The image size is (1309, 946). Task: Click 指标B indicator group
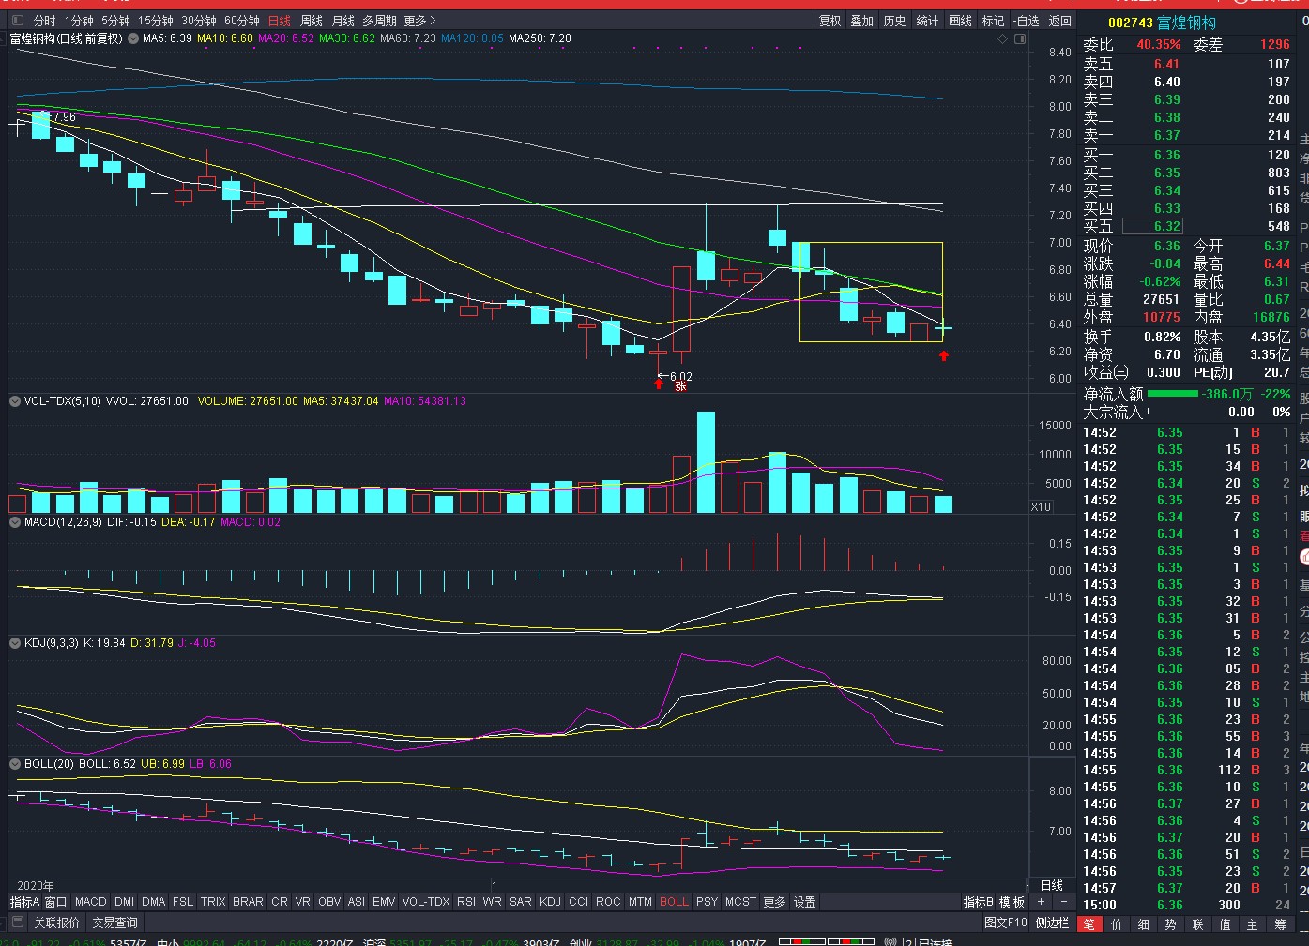(979, 902)
